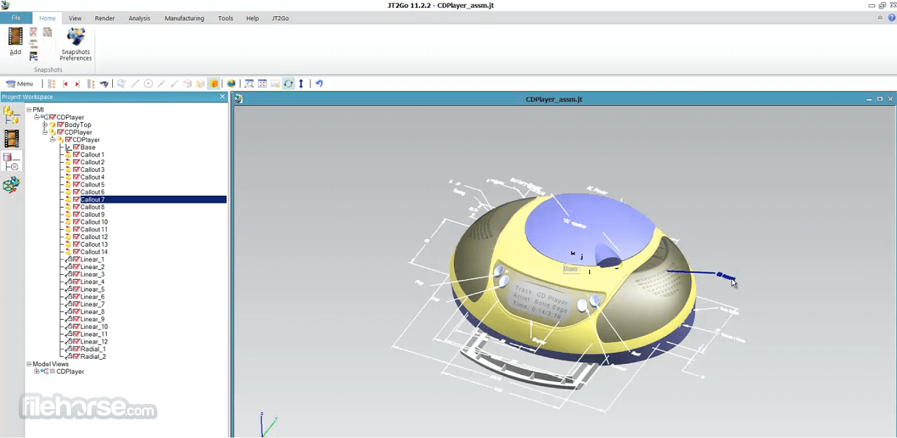The height and width of the screenshot is (438, 897).
Task: Click the circle entity pick toolbar icon
Action: coord(148,83)
